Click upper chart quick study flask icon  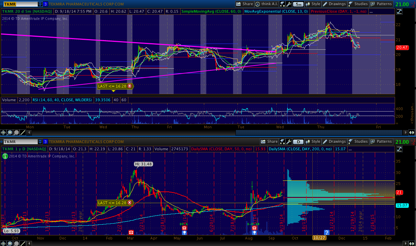tap(282, 4)
